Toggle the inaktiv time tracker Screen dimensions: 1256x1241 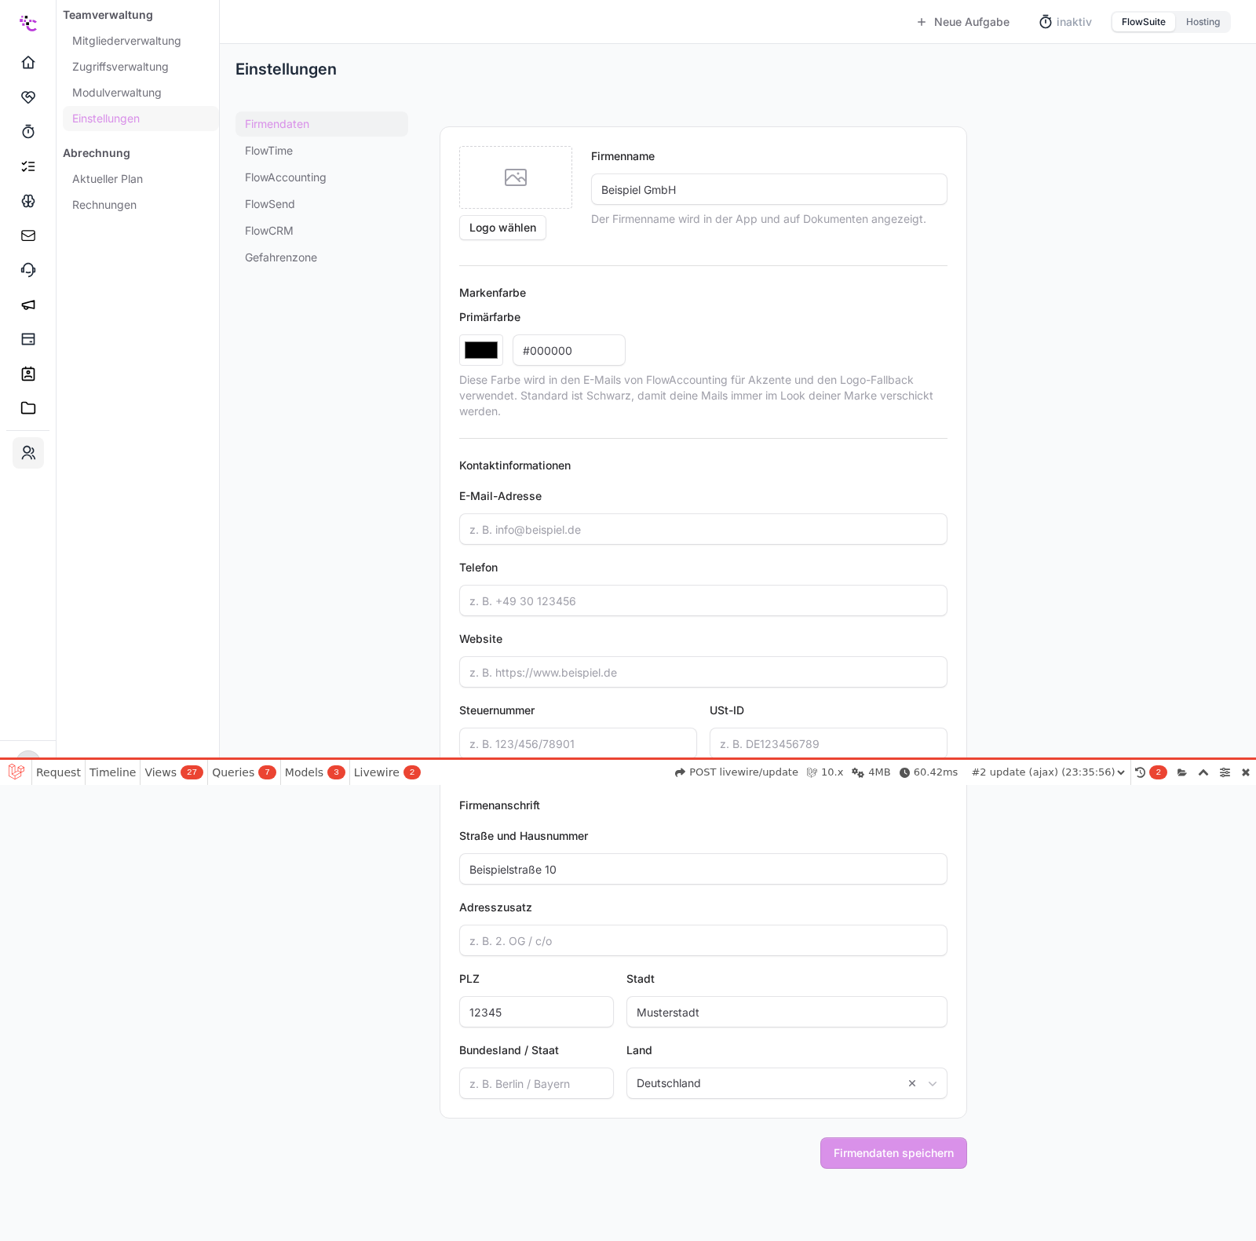tap(1065, 22)
